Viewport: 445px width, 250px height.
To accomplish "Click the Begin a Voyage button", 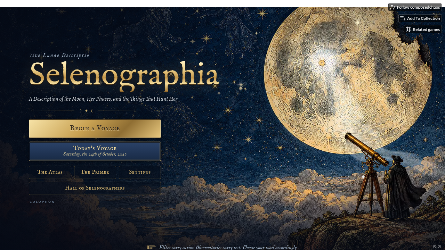I will click(x=95, y=128).
